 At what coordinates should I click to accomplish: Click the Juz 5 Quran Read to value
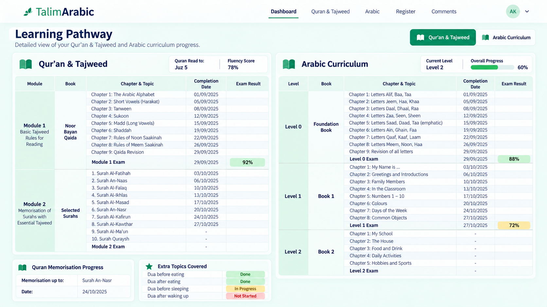tap(181, 68)
